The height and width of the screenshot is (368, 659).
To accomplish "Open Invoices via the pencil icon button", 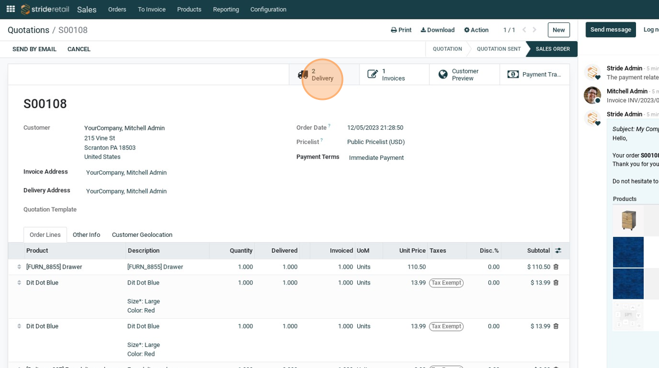I will [394, 75].
